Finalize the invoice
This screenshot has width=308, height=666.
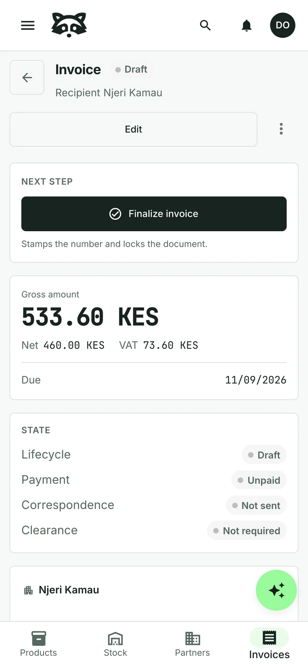click(x=154, y=214)
